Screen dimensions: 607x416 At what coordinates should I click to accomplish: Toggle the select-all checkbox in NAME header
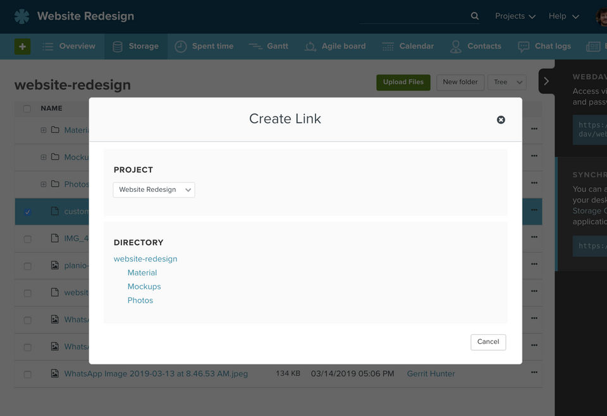tap(27, 109)
